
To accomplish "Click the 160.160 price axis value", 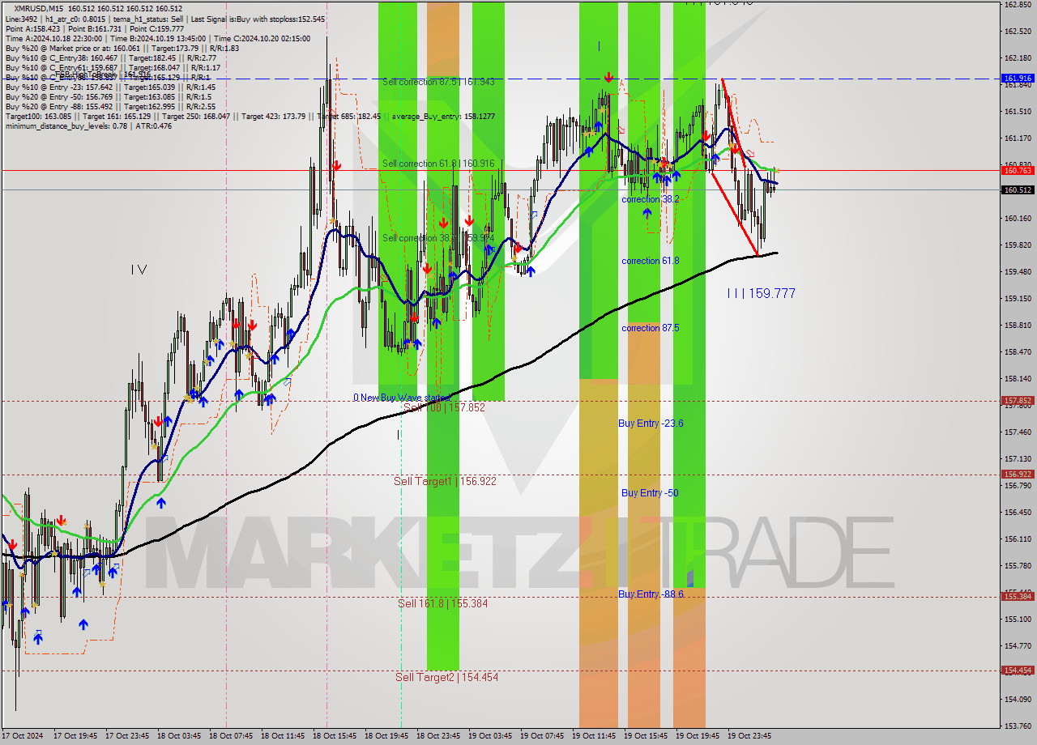I will tap(1018, 219).
